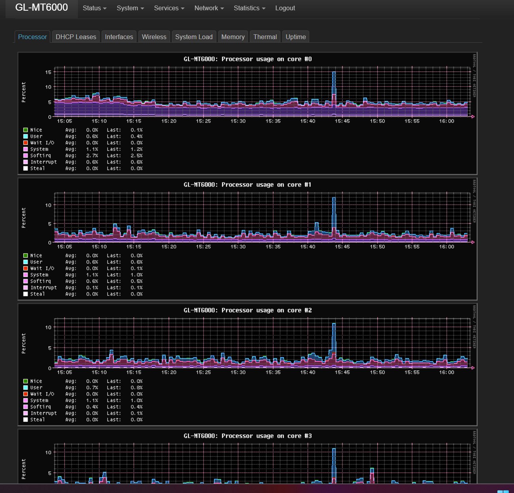Viewport: 514px width, 493px height.
Task: Click the white Steal swatch in core #0 legend
Action: (25, 168)
